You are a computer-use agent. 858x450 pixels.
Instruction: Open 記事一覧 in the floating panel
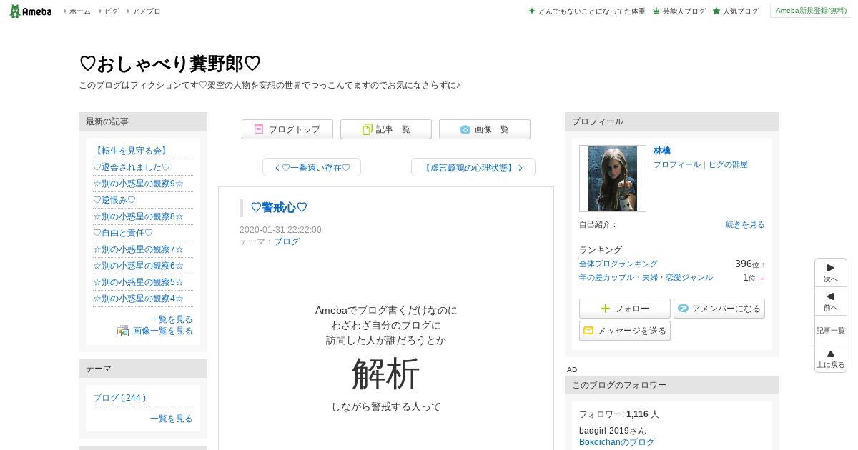[x=831, y=330]
